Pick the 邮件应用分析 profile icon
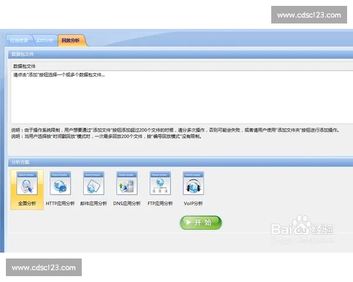353x282 pixels. [x=94, y=183]
